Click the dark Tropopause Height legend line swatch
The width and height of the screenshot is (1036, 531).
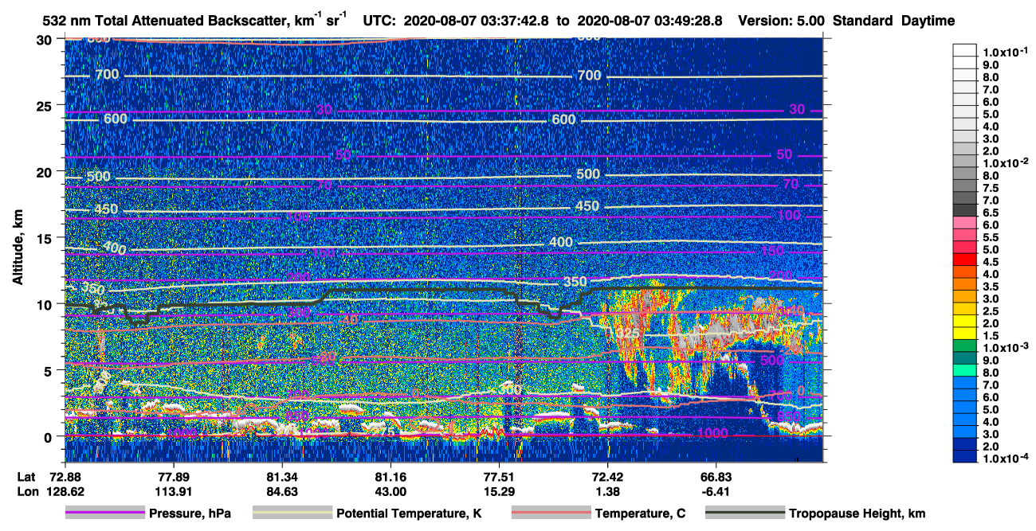745,513
